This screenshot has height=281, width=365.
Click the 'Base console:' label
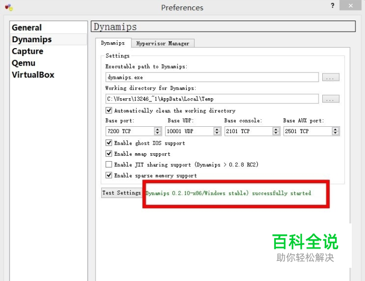pyautogui.click(x=243, y=120)
